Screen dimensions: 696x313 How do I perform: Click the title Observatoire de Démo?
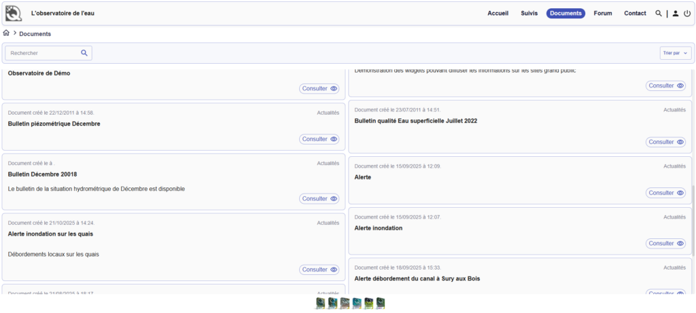(x=39, y=73)
